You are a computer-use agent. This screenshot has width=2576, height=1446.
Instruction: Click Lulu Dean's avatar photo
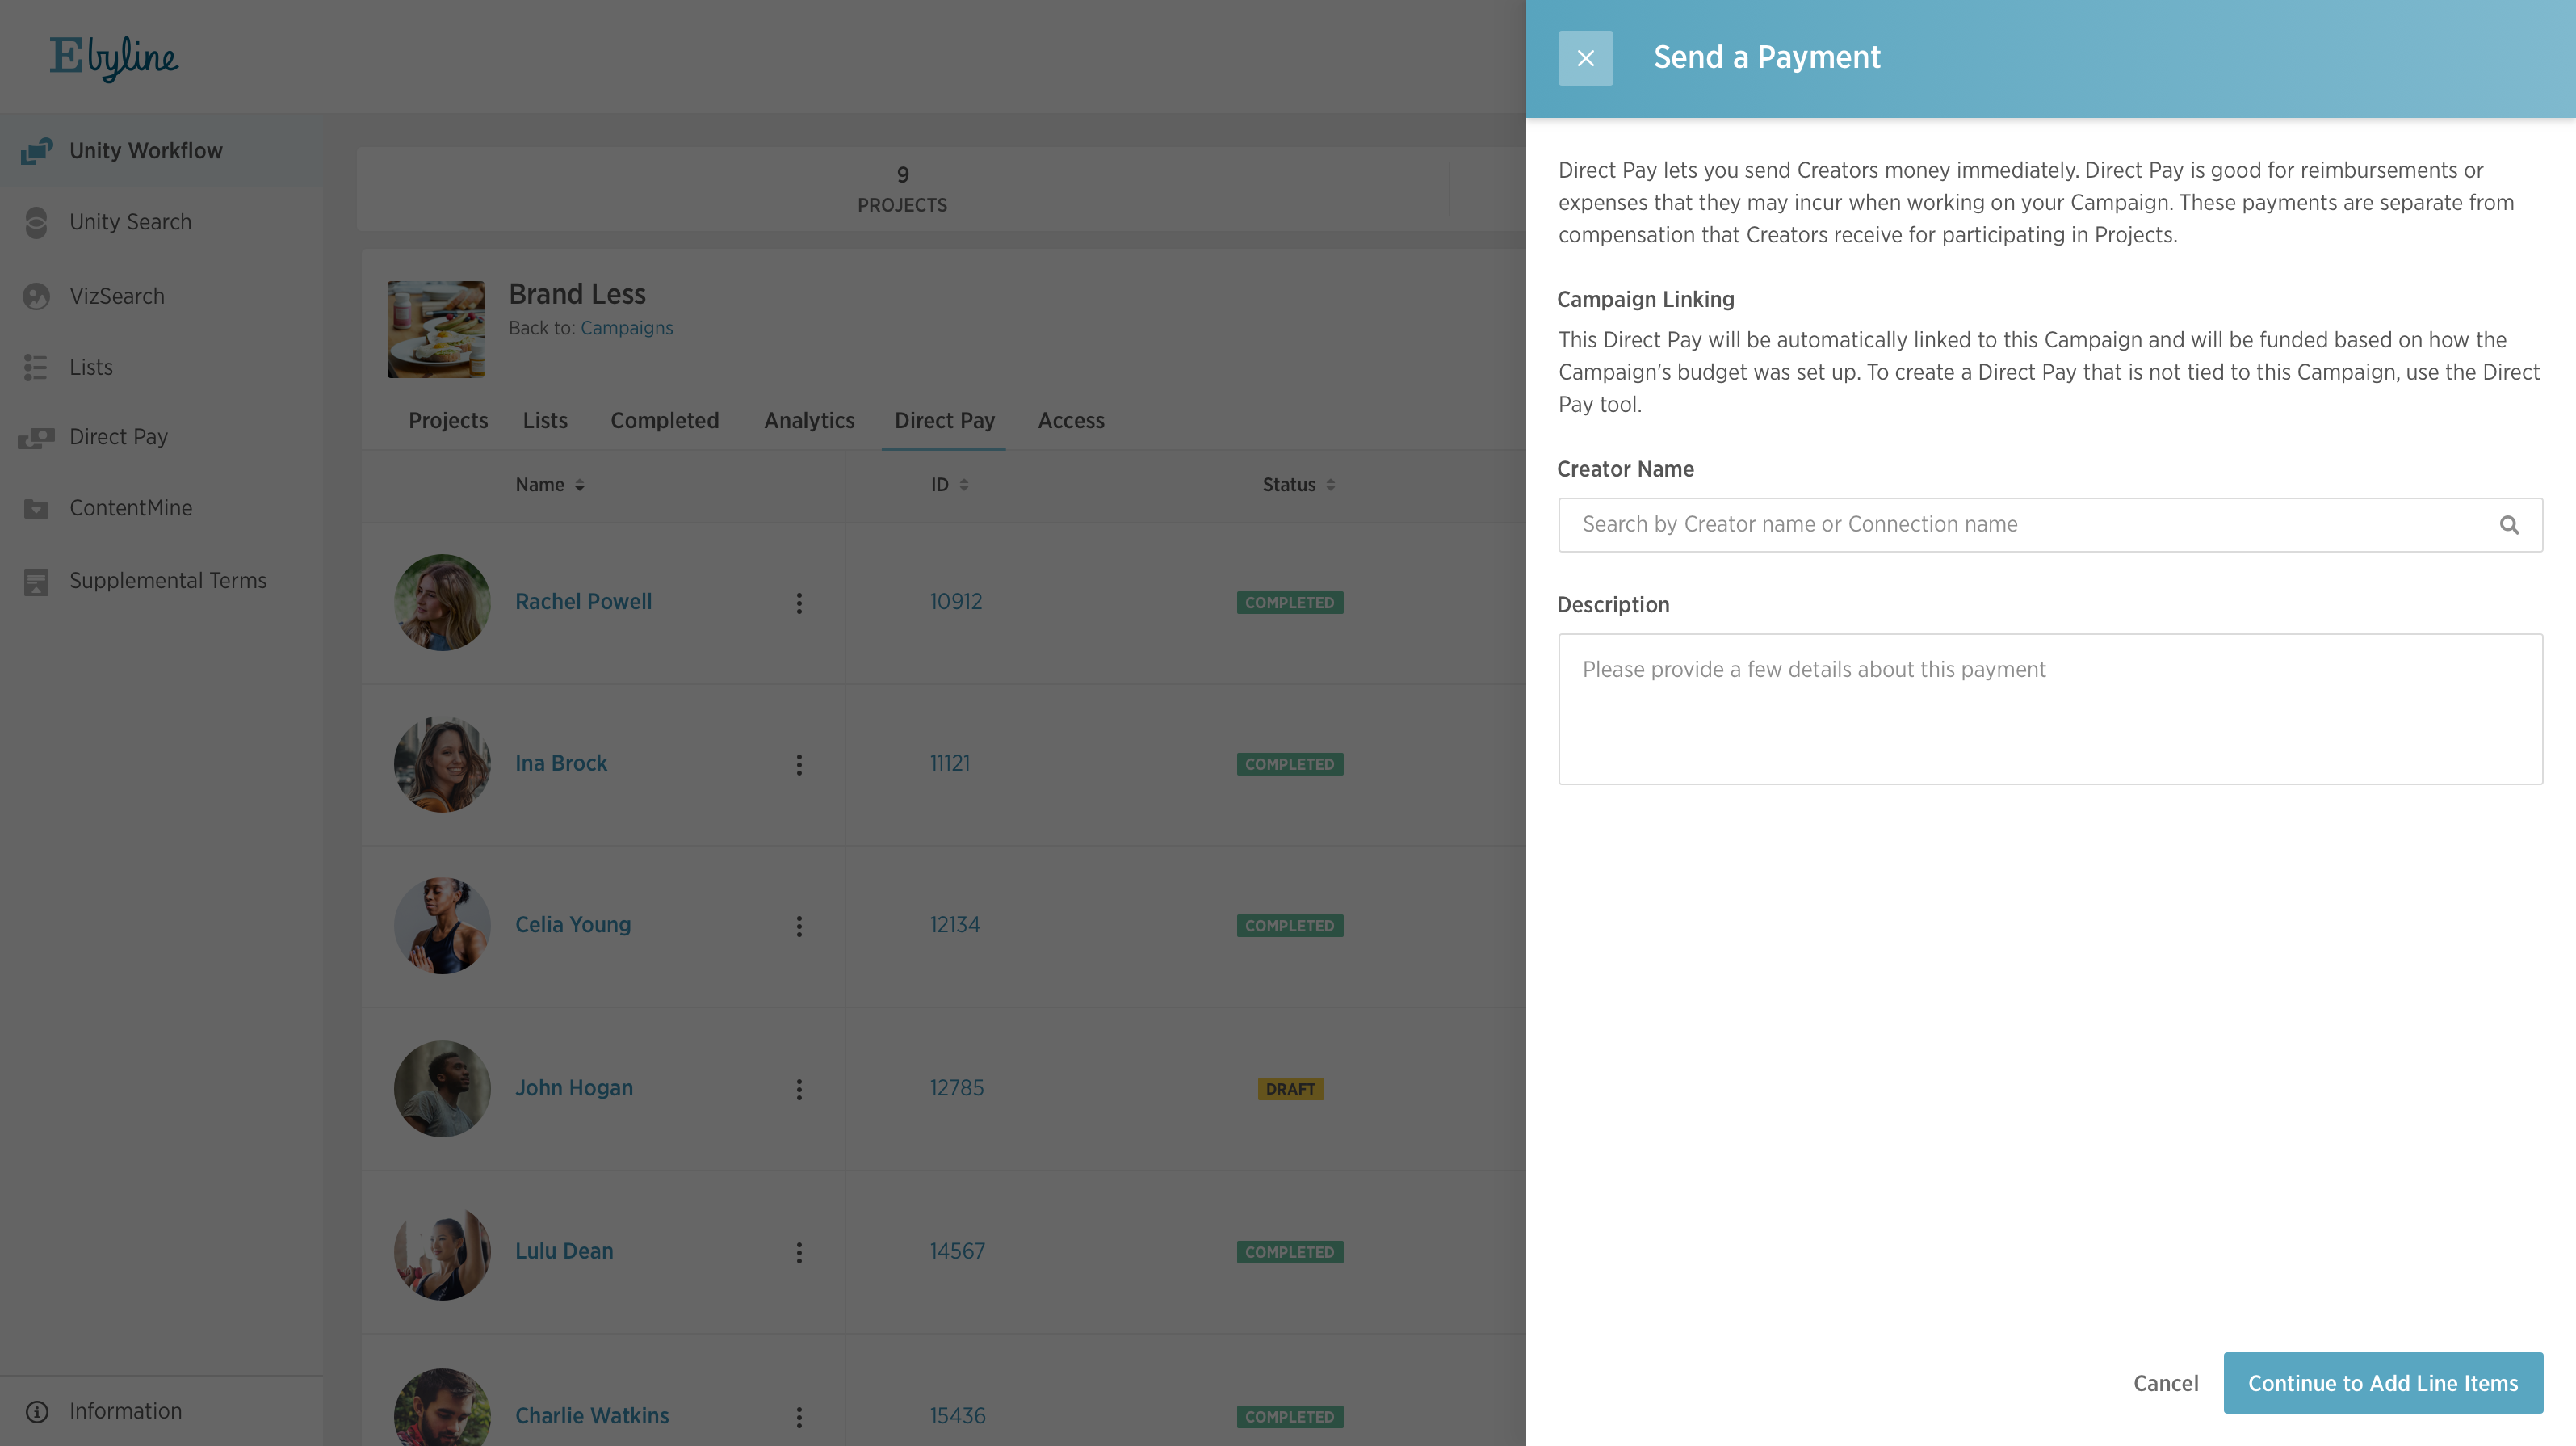tap(442, 1252)
